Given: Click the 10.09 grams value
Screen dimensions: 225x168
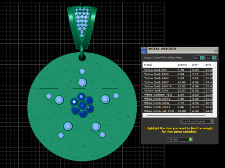Looking at the screenshot, I should point(181,111).
